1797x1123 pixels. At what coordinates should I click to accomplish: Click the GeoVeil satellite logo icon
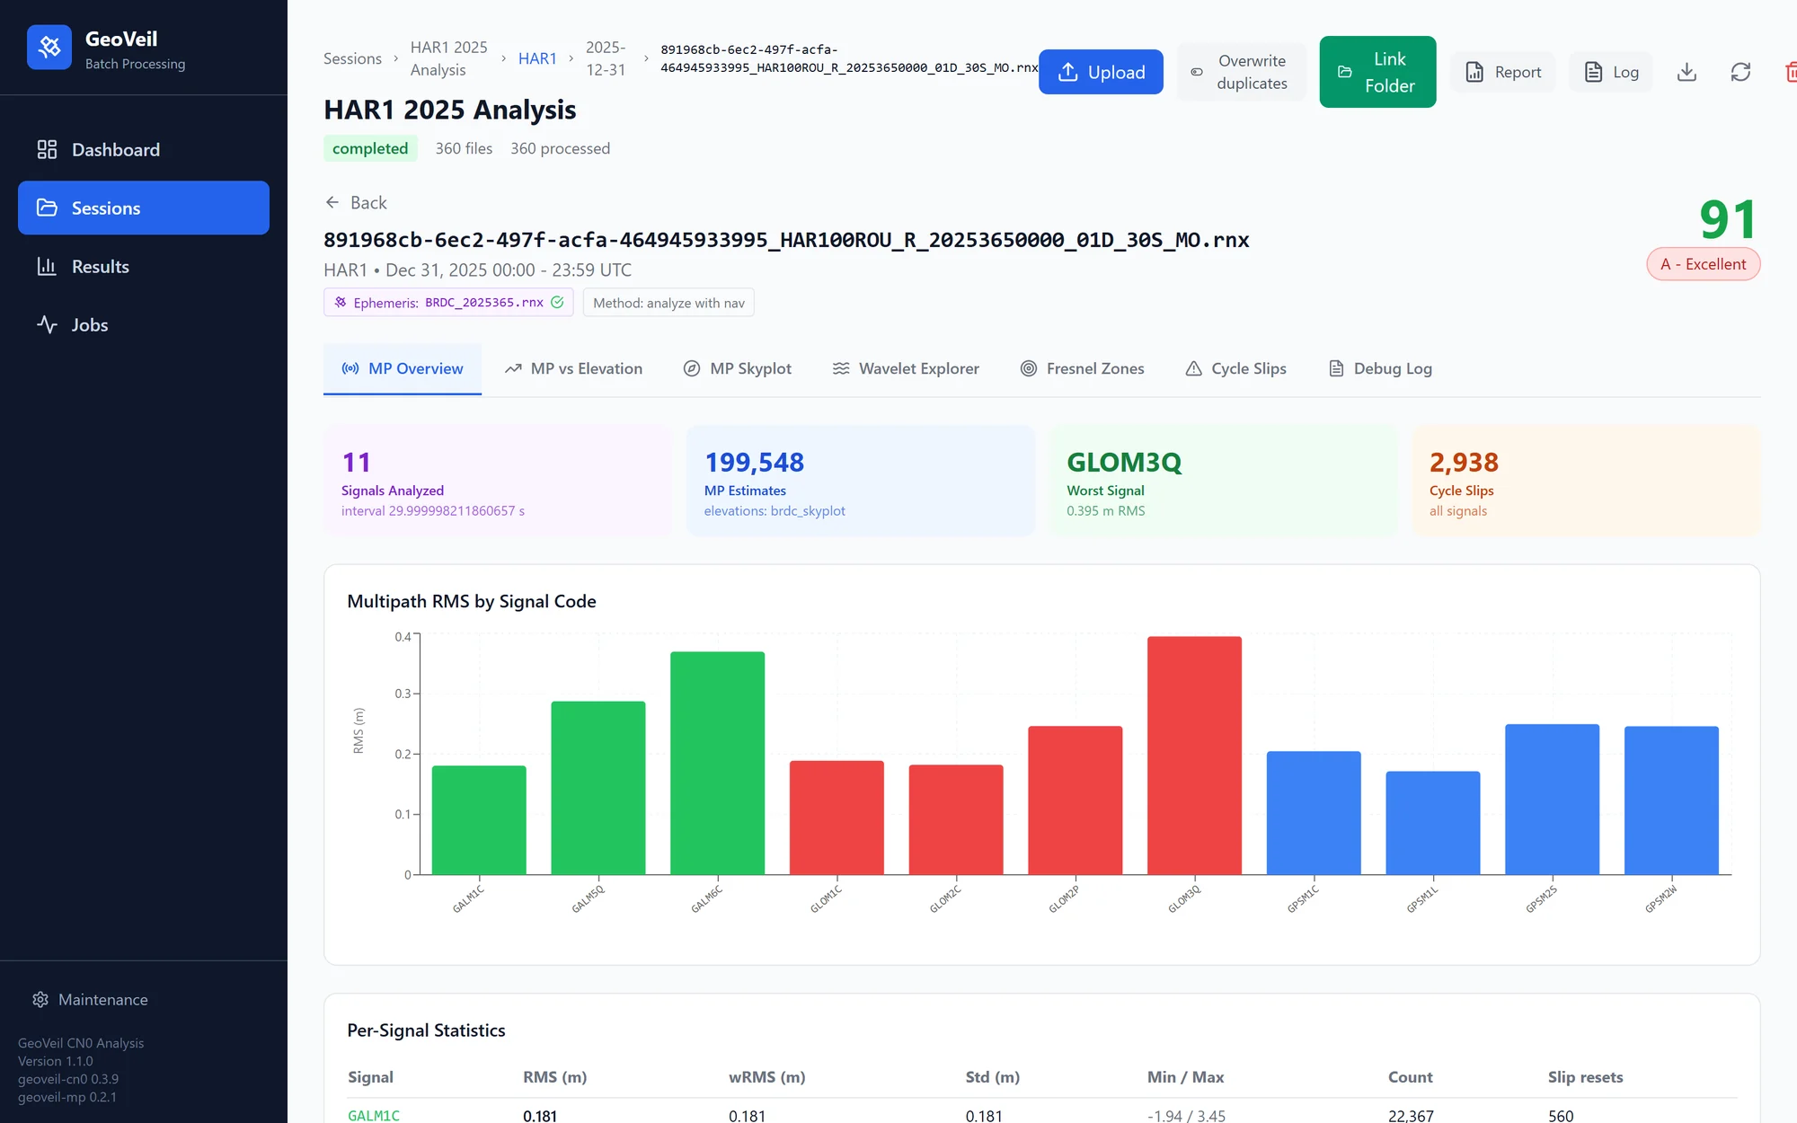(49, 47)
